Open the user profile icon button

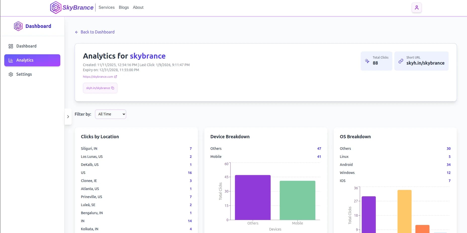coord(416,8)
